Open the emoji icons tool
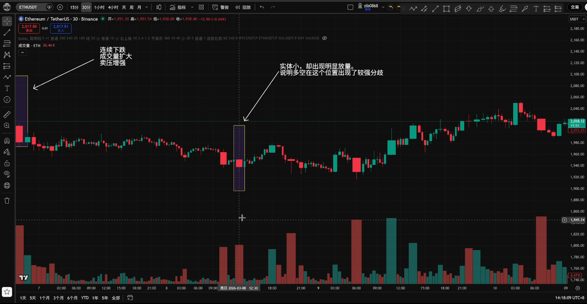The height and width of the screenshot is (304, 587). coord(7,100)
